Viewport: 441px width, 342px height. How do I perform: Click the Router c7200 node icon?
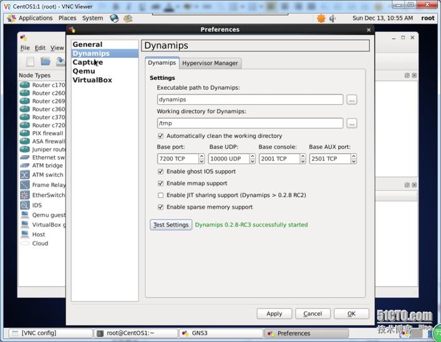point(25,125)
